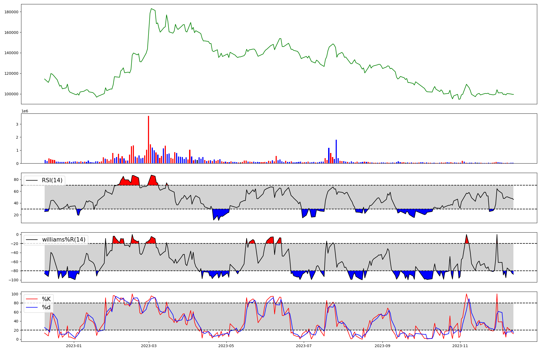Click the black RSI legend line sample

click(x=32, y=180)
